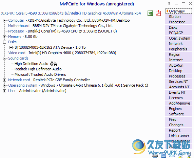This screenshot has height=158, width=194.
Task: Launch LAN scanner from the sidebar
Action: click(178, 136)
